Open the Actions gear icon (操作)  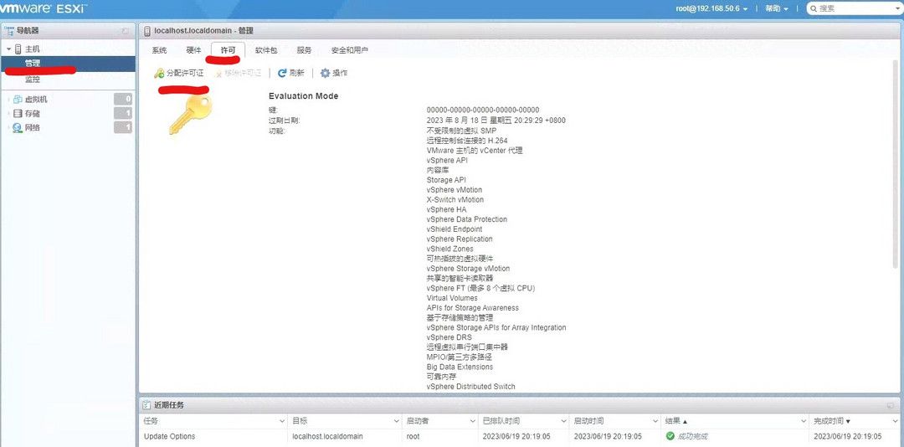tap(325, 74)
